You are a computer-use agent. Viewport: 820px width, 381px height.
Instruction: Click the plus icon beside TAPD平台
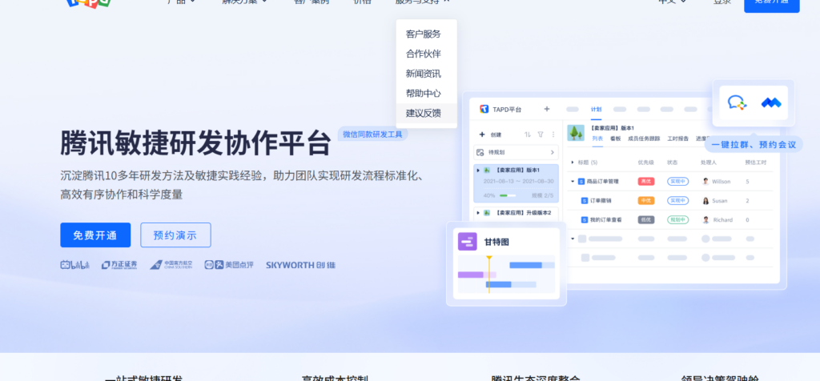tap(546, 109)
